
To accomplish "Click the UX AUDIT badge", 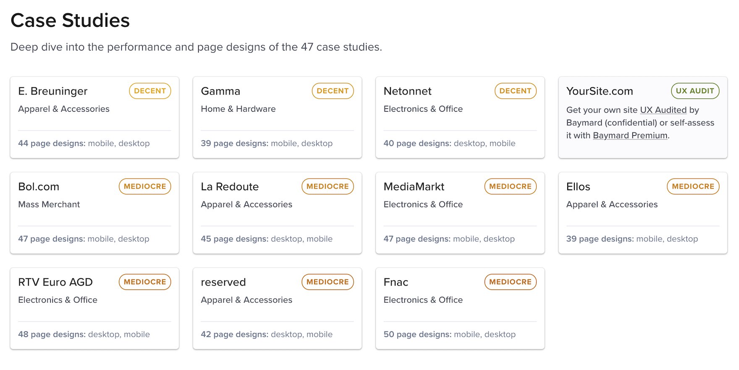I will point(695,91).
